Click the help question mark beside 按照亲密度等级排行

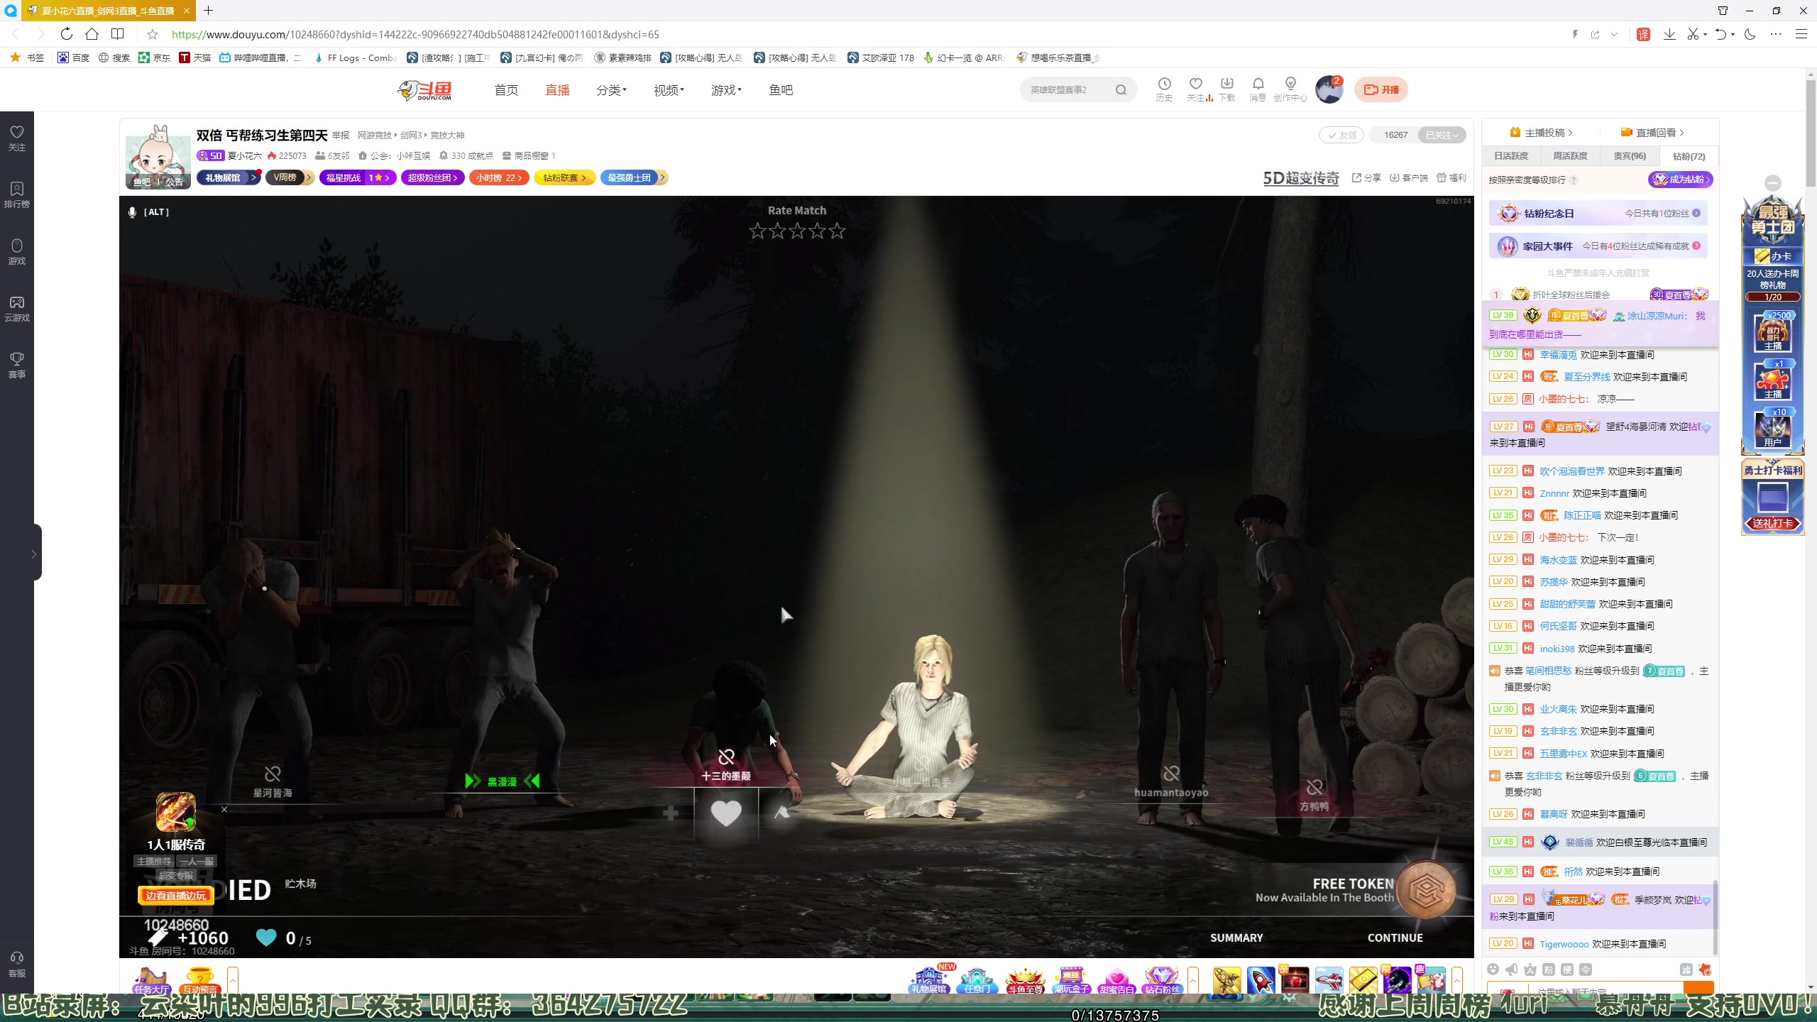[1574, 180]
